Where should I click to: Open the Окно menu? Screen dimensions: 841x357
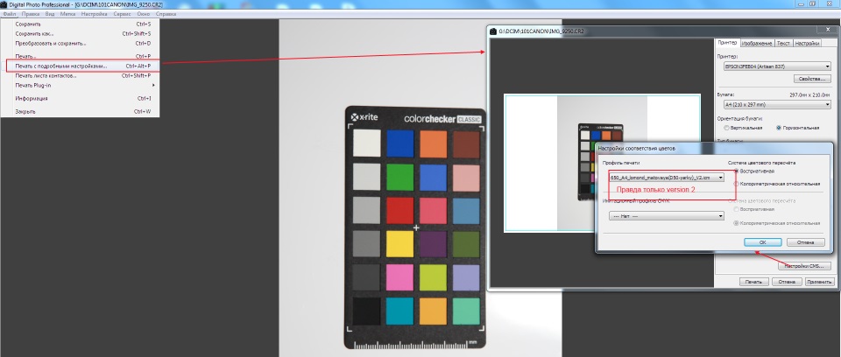click(x=144, y=14)
